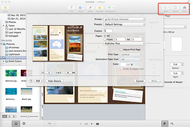Select the From page range radio button

[x=105, y=40]
